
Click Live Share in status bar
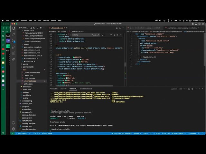point(47,133)
